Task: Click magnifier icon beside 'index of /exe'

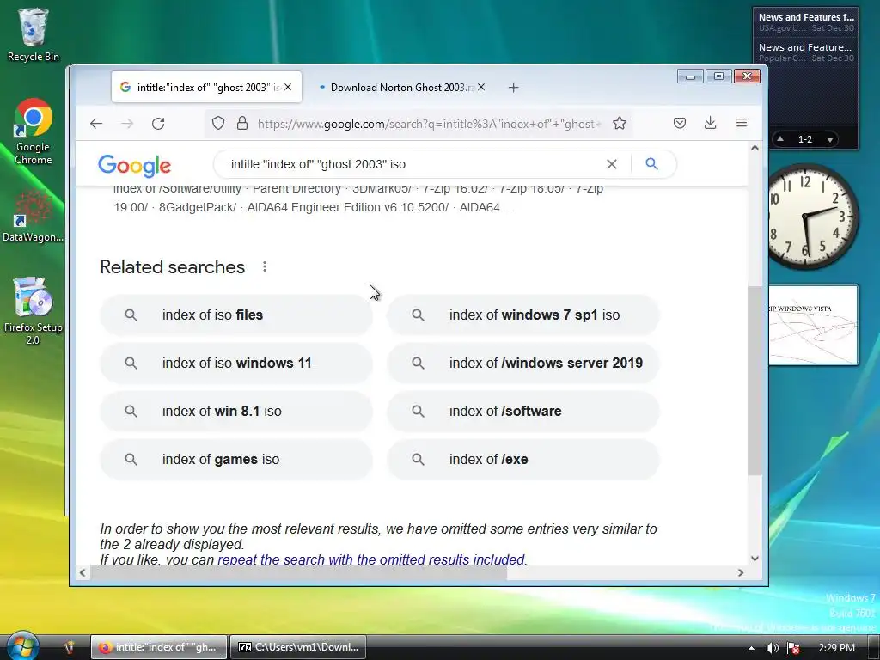Action: tap(419, 460)
